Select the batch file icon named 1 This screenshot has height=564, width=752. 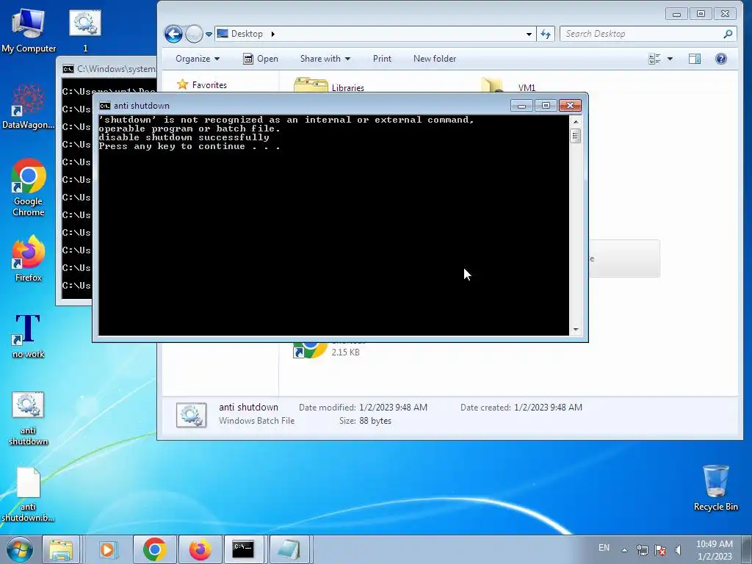(85, 29)
